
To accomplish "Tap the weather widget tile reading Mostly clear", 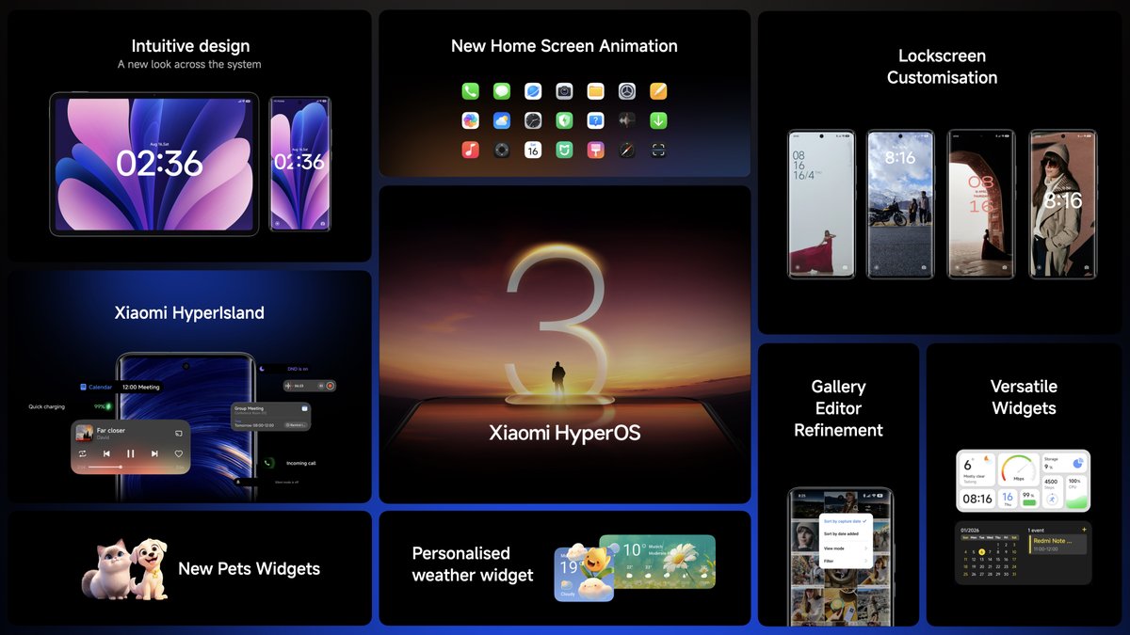I will pyautogui.click(x=977, y=469).
